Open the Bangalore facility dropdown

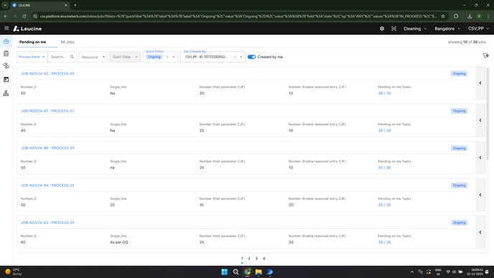click(447, 29)
